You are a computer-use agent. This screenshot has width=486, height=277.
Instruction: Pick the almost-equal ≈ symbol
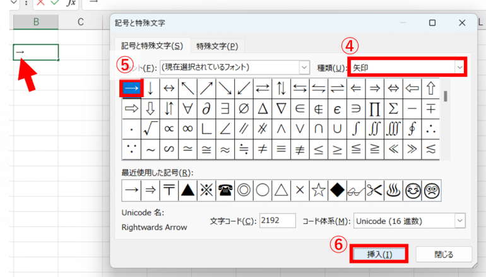click(225, 150)
